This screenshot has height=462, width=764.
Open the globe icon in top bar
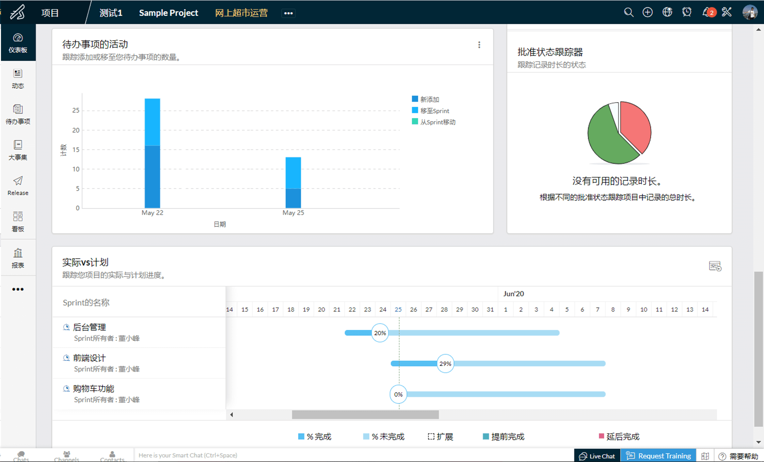click(x=667, y=12)
